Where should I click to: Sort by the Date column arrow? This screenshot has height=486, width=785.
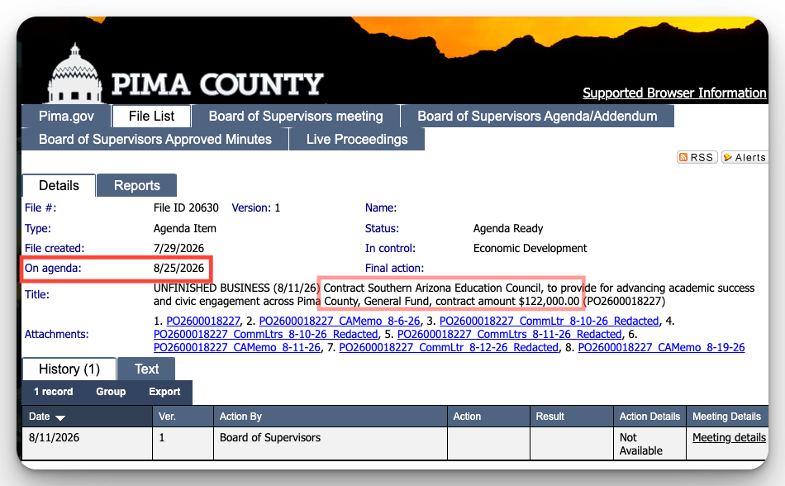click(x=60, y=417)
